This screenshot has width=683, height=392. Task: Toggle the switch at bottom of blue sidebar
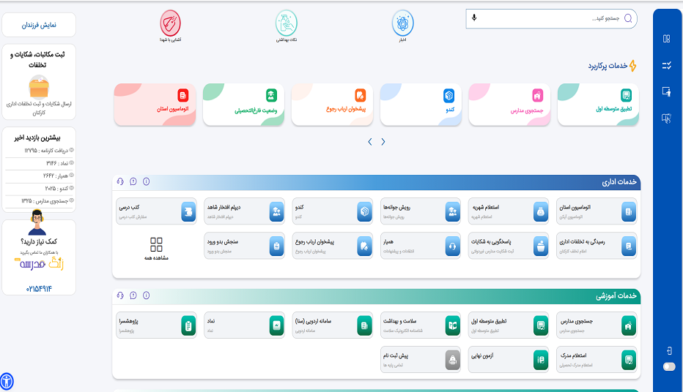pyautogui.click(x=668, y=367)
